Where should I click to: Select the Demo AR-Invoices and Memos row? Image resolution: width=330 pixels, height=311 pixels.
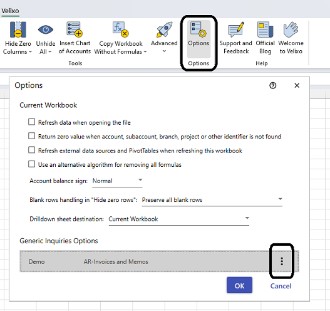159,261
